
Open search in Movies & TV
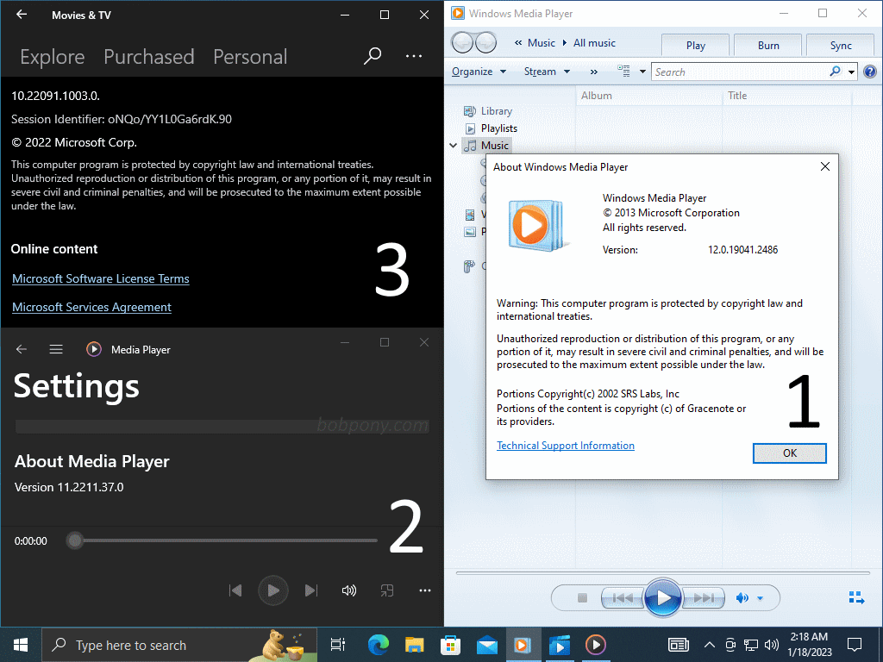coord(373,56)
